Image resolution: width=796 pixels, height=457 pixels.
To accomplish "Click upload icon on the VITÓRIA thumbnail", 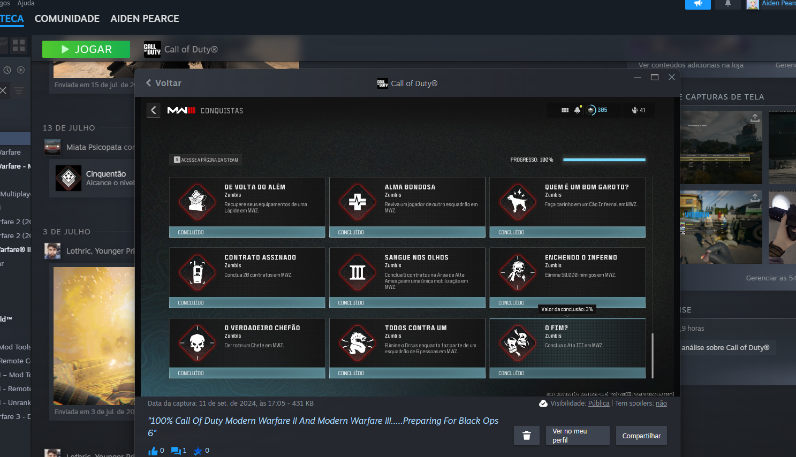I will pyautogui.click(x=755, y=197).
